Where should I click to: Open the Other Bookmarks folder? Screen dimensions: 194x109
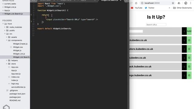tap(182, 8)
